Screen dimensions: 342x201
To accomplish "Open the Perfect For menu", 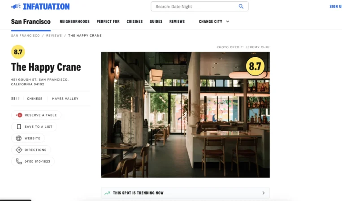I will pyautogui.click(x=108, y=21).
